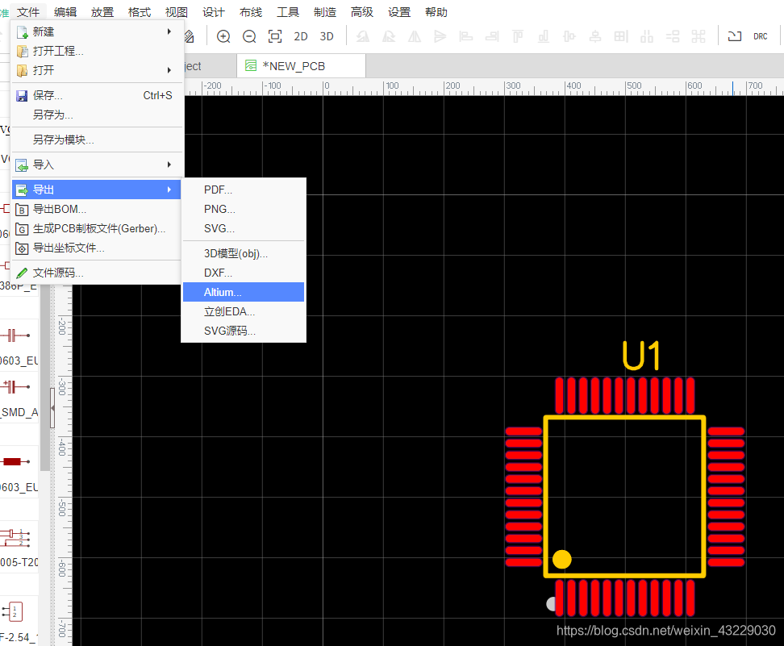This screenshot has height=646, width=784.
Task: Expand the 新建 submenu
Action: coord(97,31)
